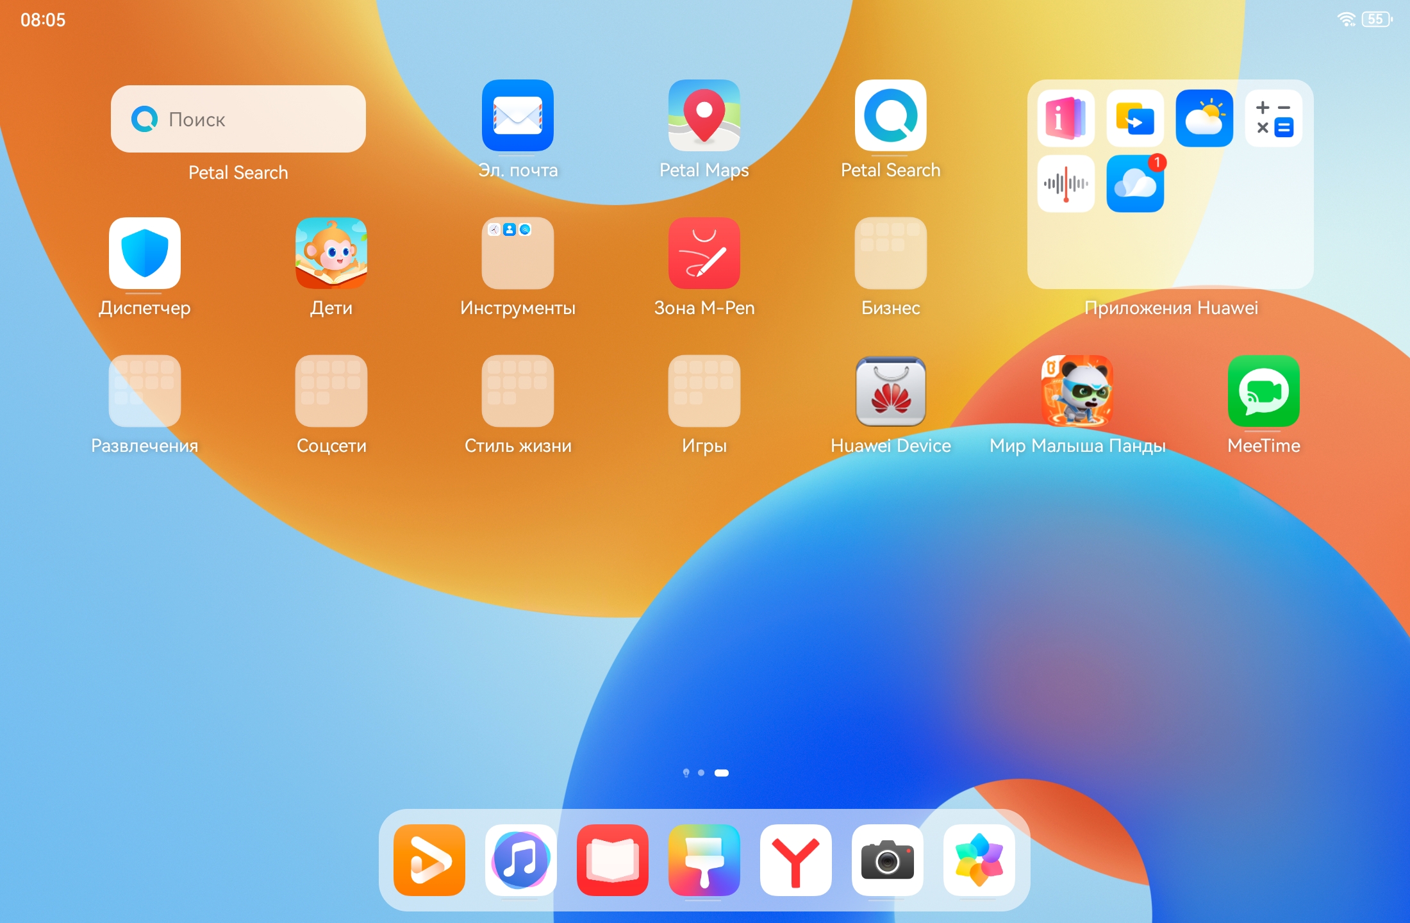Launch Yandex browser from the dock
Screen dimensions: 1410x923
point(796,860)
